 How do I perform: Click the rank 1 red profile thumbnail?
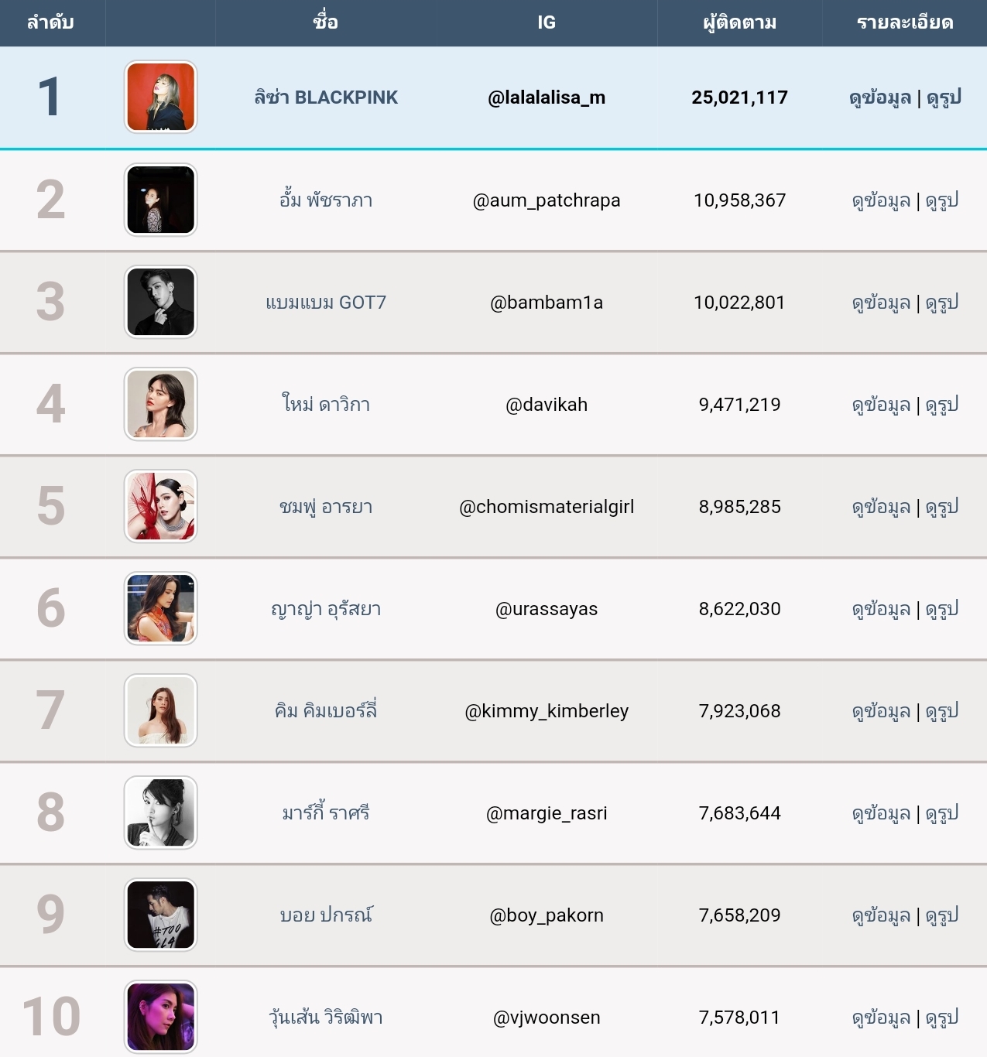point(161,97)
